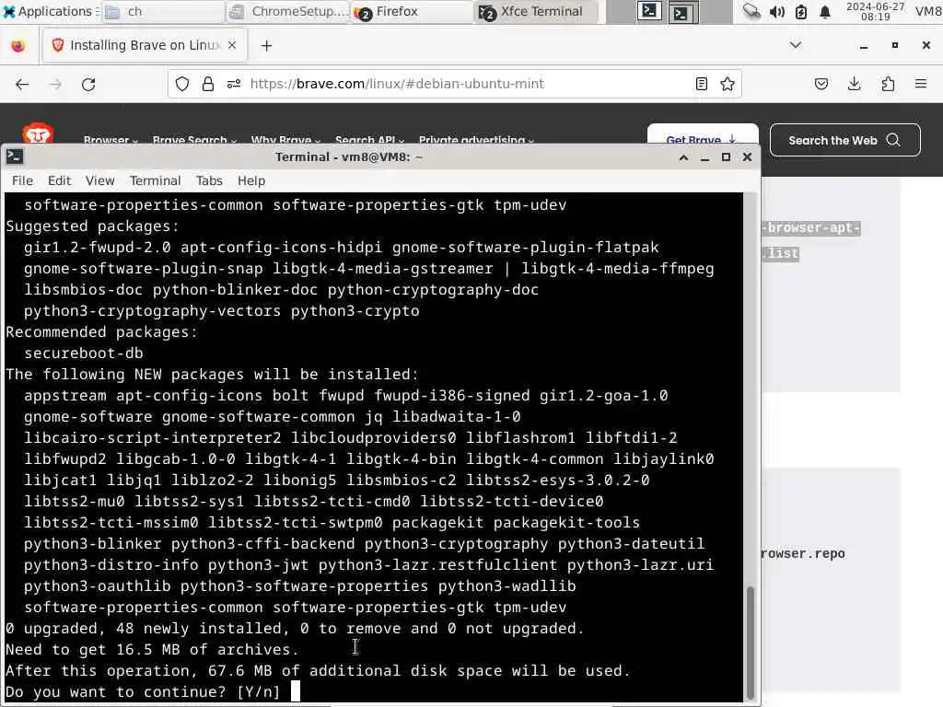Click the terminal window icon in title bar
This screenshot has width=943, height=707.
coord(15,156)
